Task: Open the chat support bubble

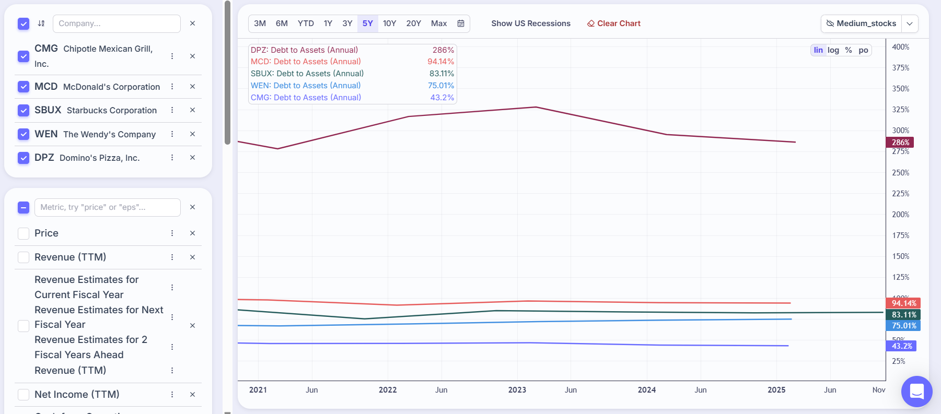Action: pos(917,392)
